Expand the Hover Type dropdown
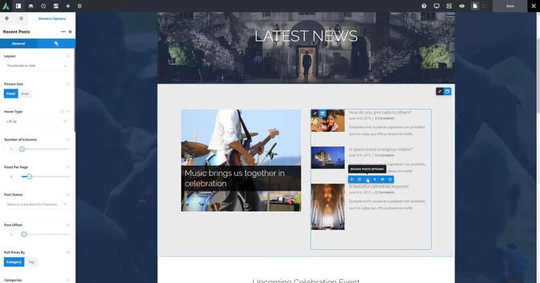Image resolution: width=540 pixels, height=283 pixels. point(37,121)
